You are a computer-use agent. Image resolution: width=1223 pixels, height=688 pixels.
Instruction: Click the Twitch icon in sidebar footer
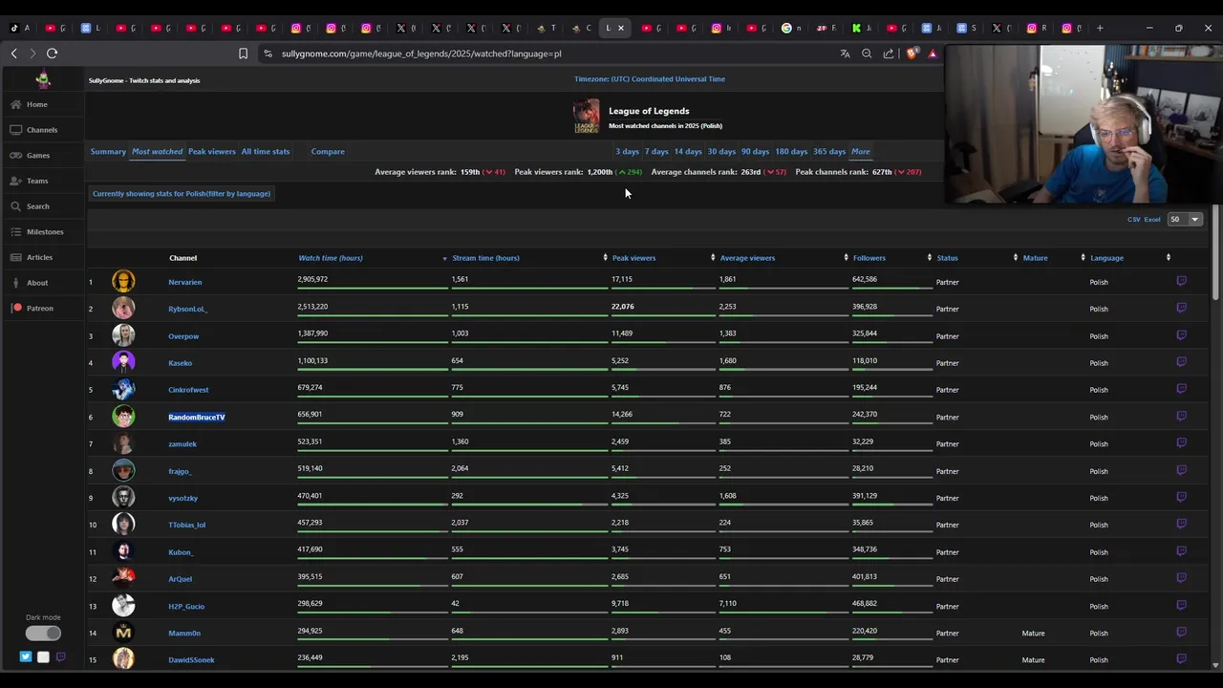[60, 657]
